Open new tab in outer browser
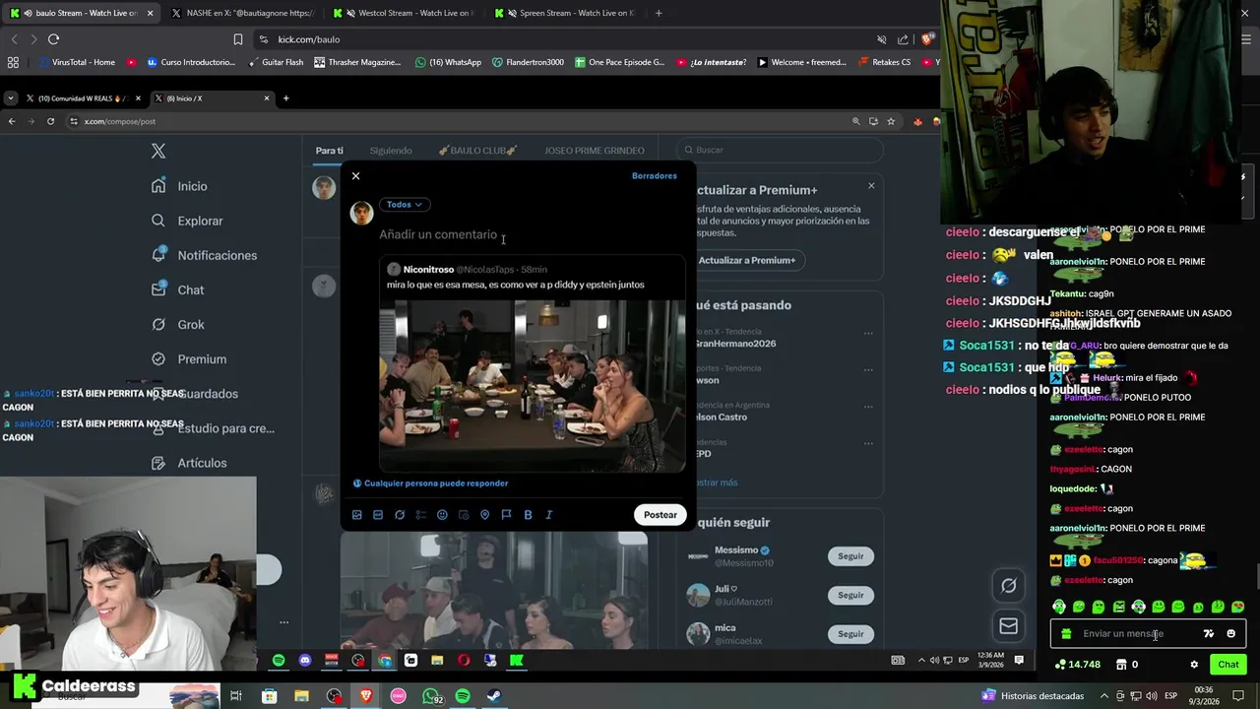Viewport: 1260px width, 709px height. 659,13
